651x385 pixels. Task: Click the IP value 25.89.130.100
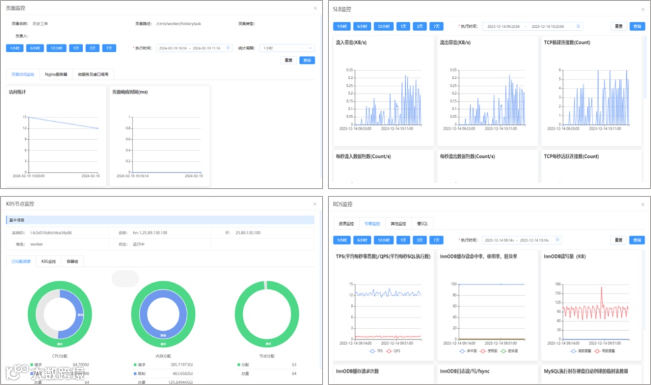(x=248, y=233)
